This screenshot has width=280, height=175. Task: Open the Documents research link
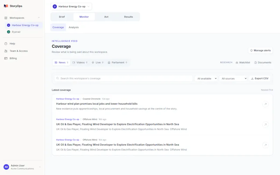click(263, 63)
